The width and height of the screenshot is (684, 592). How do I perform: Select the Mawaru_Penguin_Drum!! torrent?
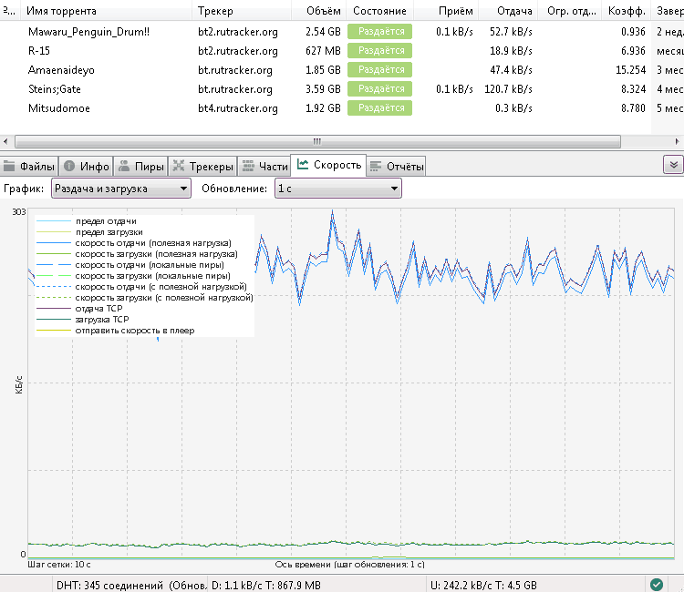click(x=88, y=31)
